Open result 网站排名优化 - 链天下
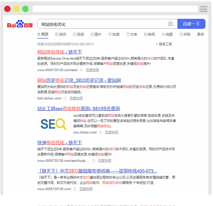The image size is (213, 206). click(60, 52)
